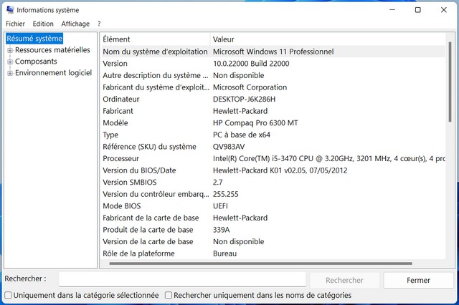The height and width of the screenshot is (305, 459).
Task: Click the QV983AV value
Action: pos(229,147)
